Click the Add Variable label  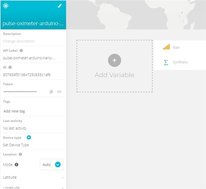tap(114, 75)
